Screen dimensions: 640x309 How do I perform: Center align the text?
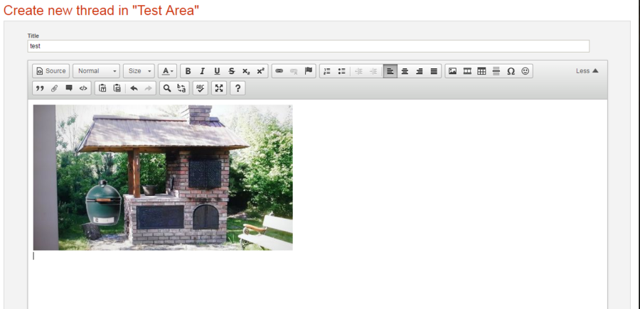[405, 71]
